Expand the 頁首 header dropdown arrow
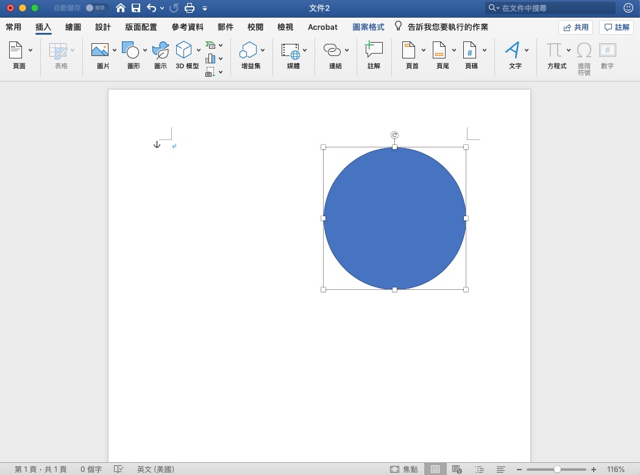 (424, 51)
